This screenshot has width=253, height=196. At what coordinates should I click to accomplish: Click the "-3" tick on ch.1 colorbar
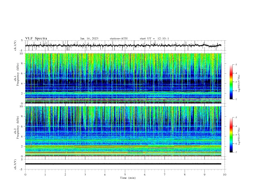[235, 64]
